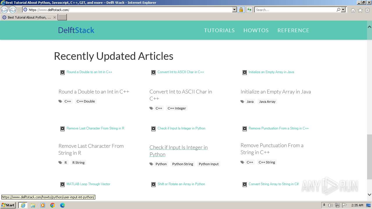
Task: Select the C++ String tag
Action: [267, 162]
